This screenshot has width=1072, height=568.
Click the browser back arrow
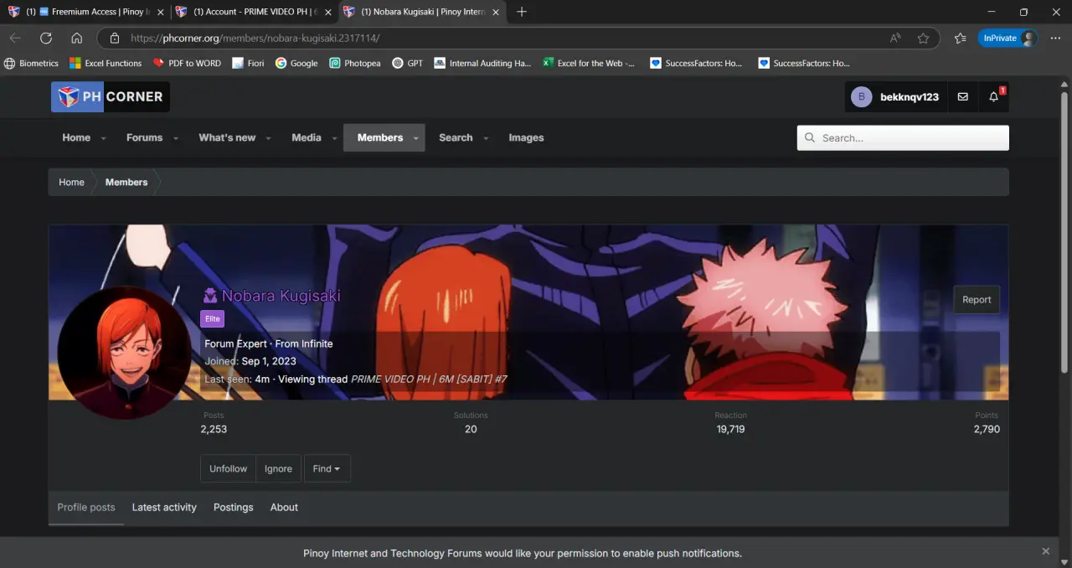click(15, 38)
